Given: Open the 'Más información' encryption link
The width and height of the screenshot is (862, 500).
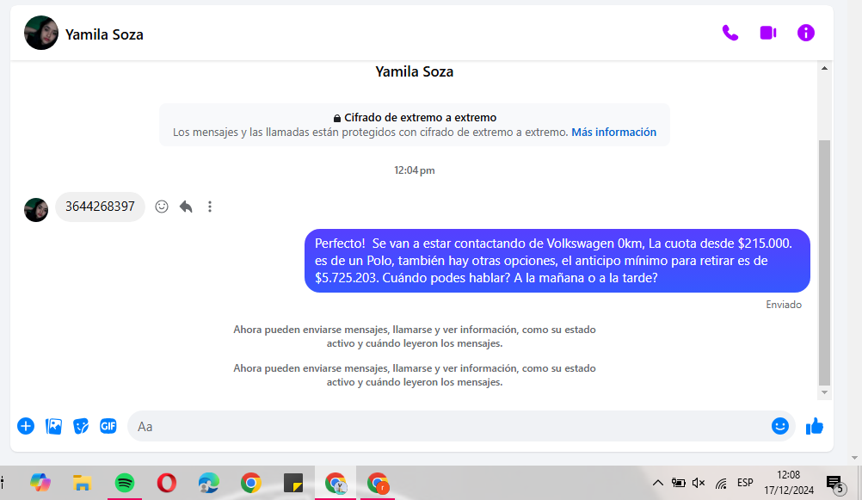Looking at the screenshot, I should point(613,133).
